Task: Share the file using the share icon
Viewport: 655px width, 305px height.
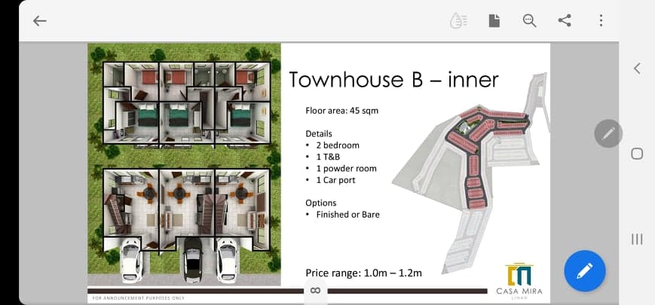Action: point(565,21)
